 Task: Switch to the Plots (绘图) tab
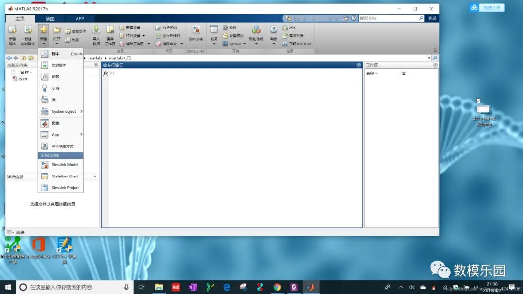(50, 19)
